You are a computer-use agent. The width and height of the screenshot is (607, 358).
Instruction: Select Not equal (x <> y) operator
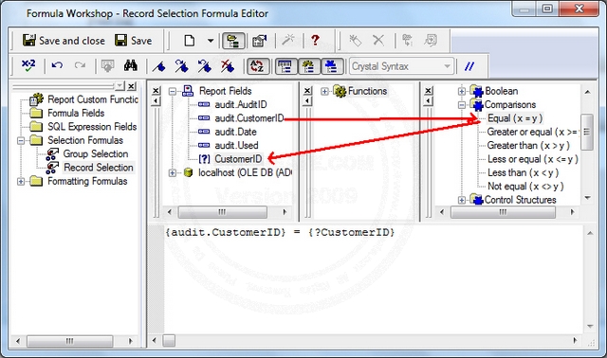(525, 186)
